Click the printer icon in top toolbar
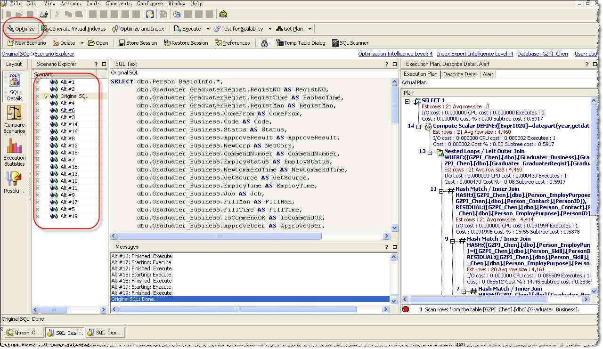This screenshot has width=603, height=349. tap(44, 14)
